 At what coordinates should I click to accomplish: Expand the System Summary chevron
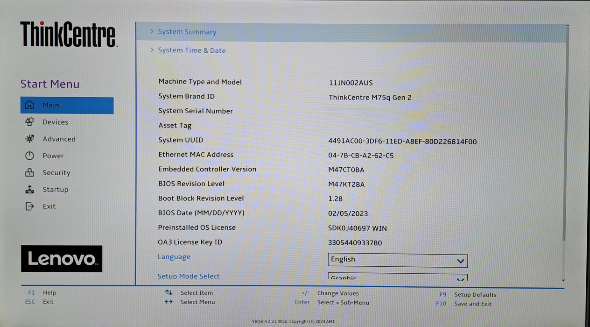(152, 31)
